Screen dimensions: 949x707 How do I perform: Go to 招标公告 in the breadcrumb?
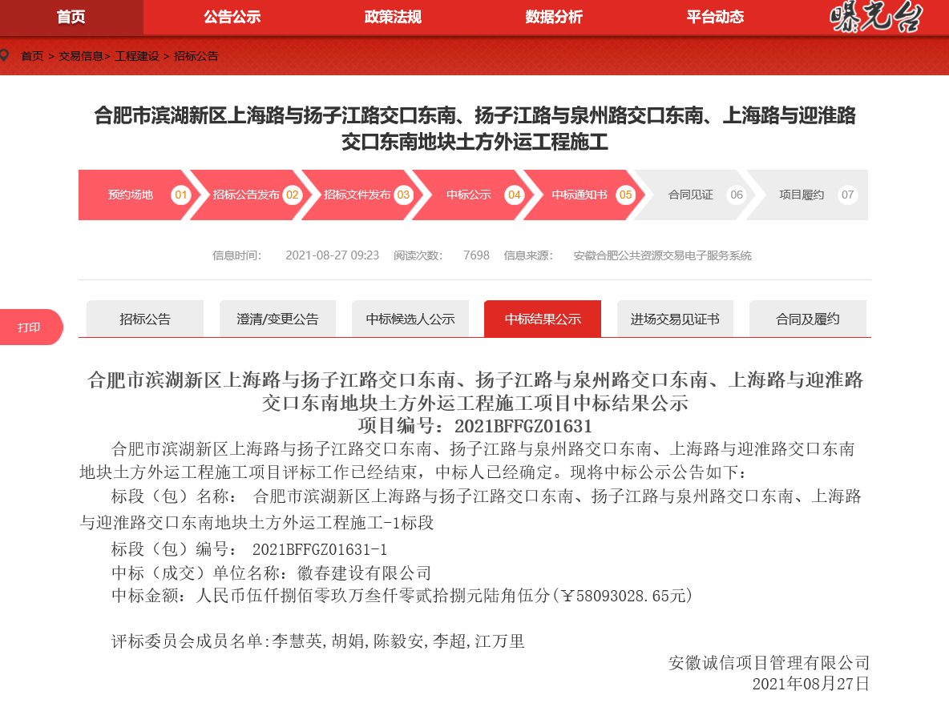click(196, 56)
